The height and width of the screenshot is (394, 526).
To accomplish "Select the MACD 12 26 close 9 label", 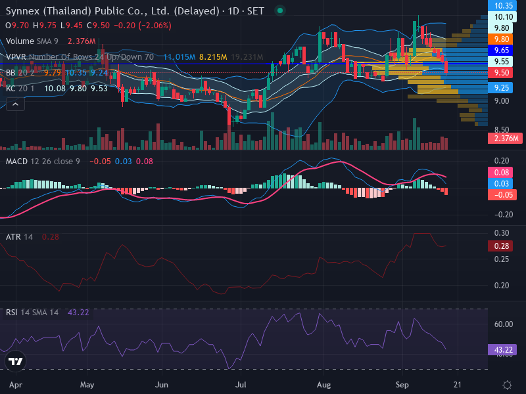I will tap(43, 161).
